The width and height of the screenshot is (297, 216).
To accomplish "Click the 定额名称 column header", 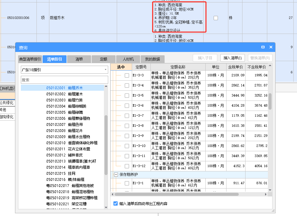I will coord(178,67).
